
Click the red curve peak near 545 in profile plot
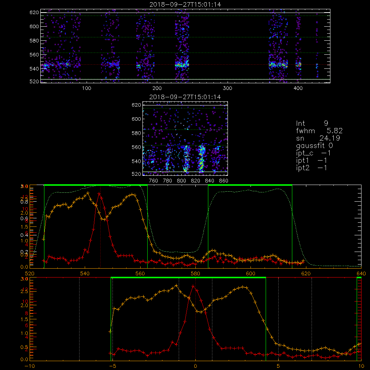[x=99, y=194]
